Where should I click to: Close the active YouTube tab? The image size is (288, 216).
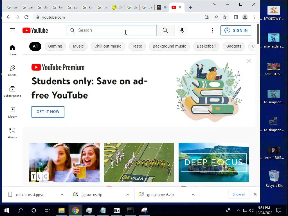(180, 7)
